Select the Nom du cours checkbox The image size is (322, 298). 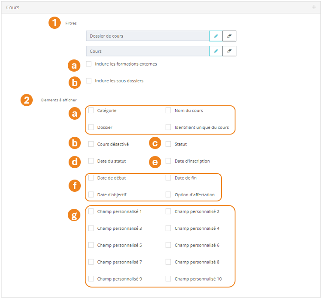pyautogui.click(x=168, y=111)
